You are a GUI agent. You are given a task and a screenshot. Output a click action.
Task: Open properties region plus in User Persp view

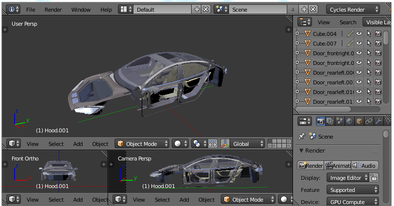(x=288, y=30)
